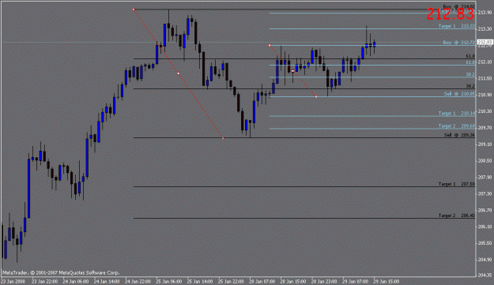Select the blue 61.8 Fibonacci level label
This screenshot has width=494, height=285.
click(470, 62)
